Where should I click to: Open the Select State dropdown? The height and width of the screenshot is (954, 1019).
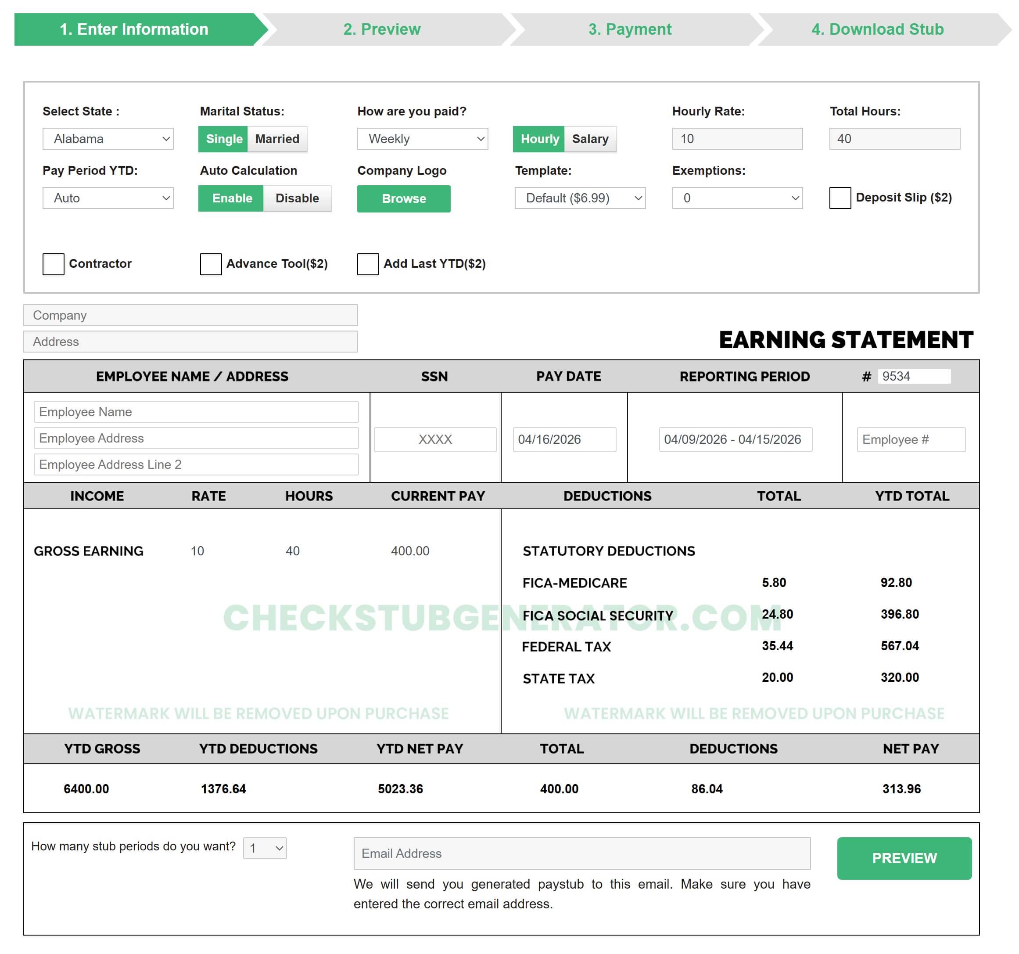tap(108, 139)
